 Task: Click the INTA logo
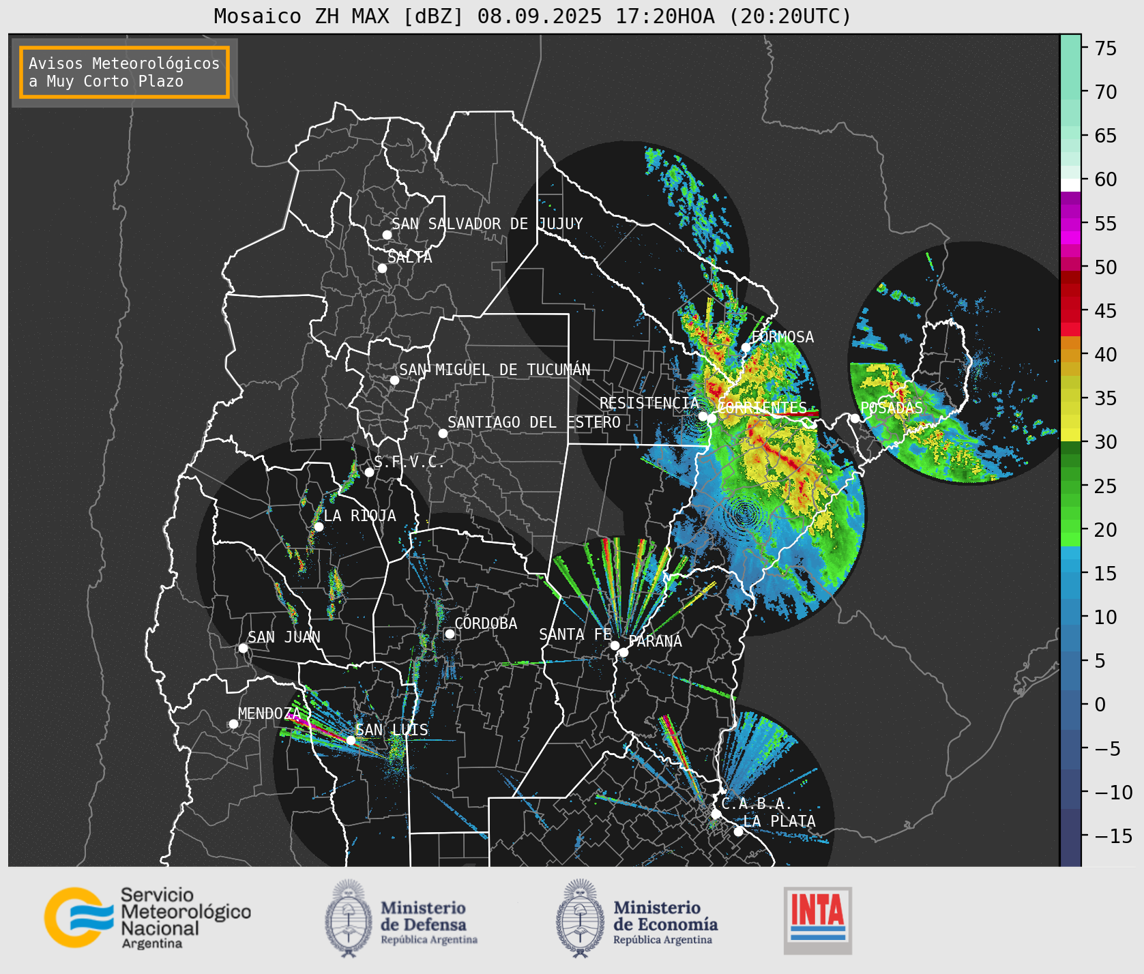point(818,920)
